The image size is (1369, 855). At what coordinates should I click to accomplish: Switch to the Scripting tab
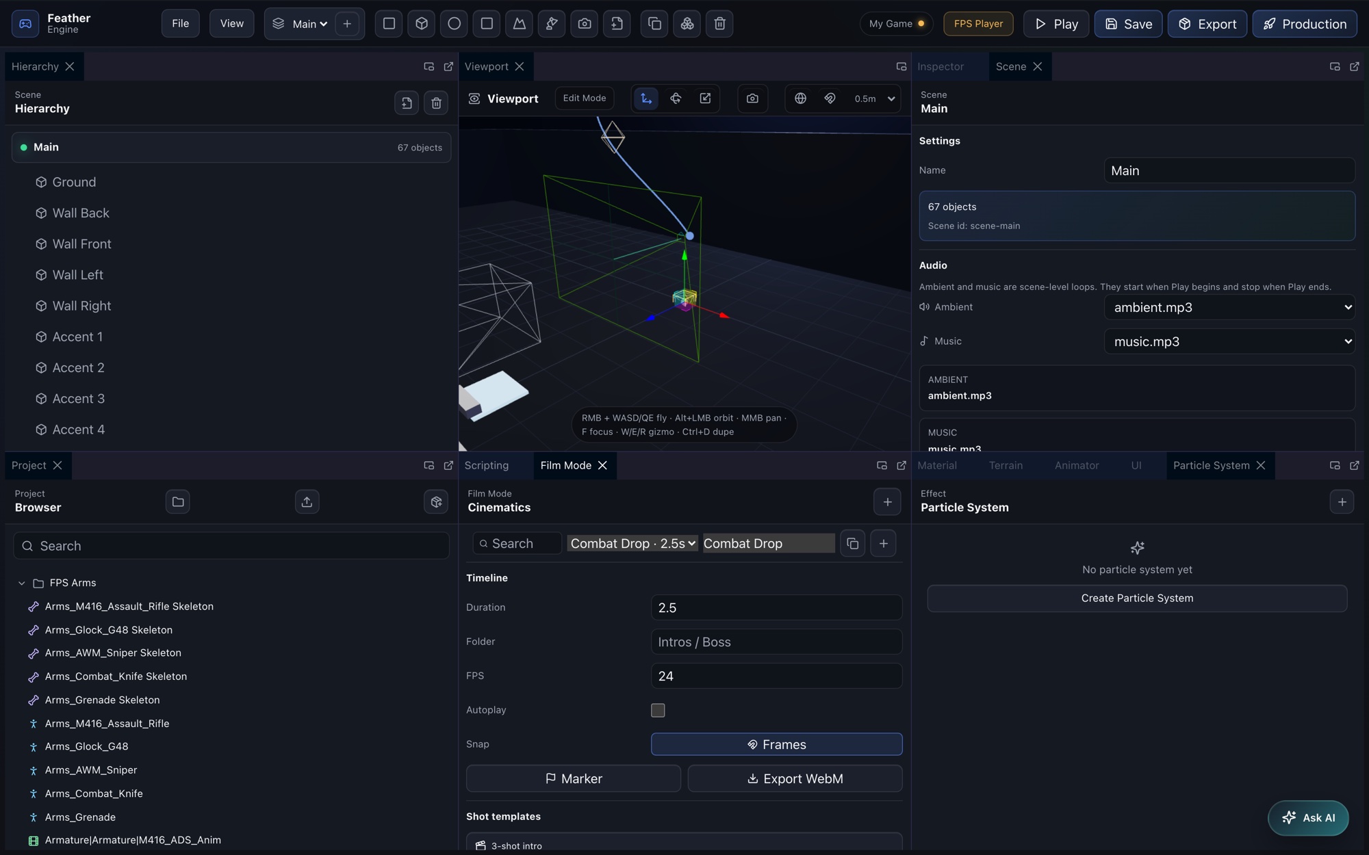pyautogui.click(x=487, y=466)
